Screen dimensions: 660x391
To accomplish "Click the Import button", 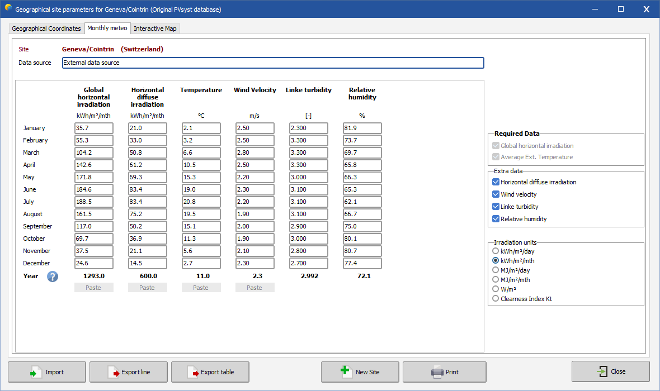I will point(47,372).
